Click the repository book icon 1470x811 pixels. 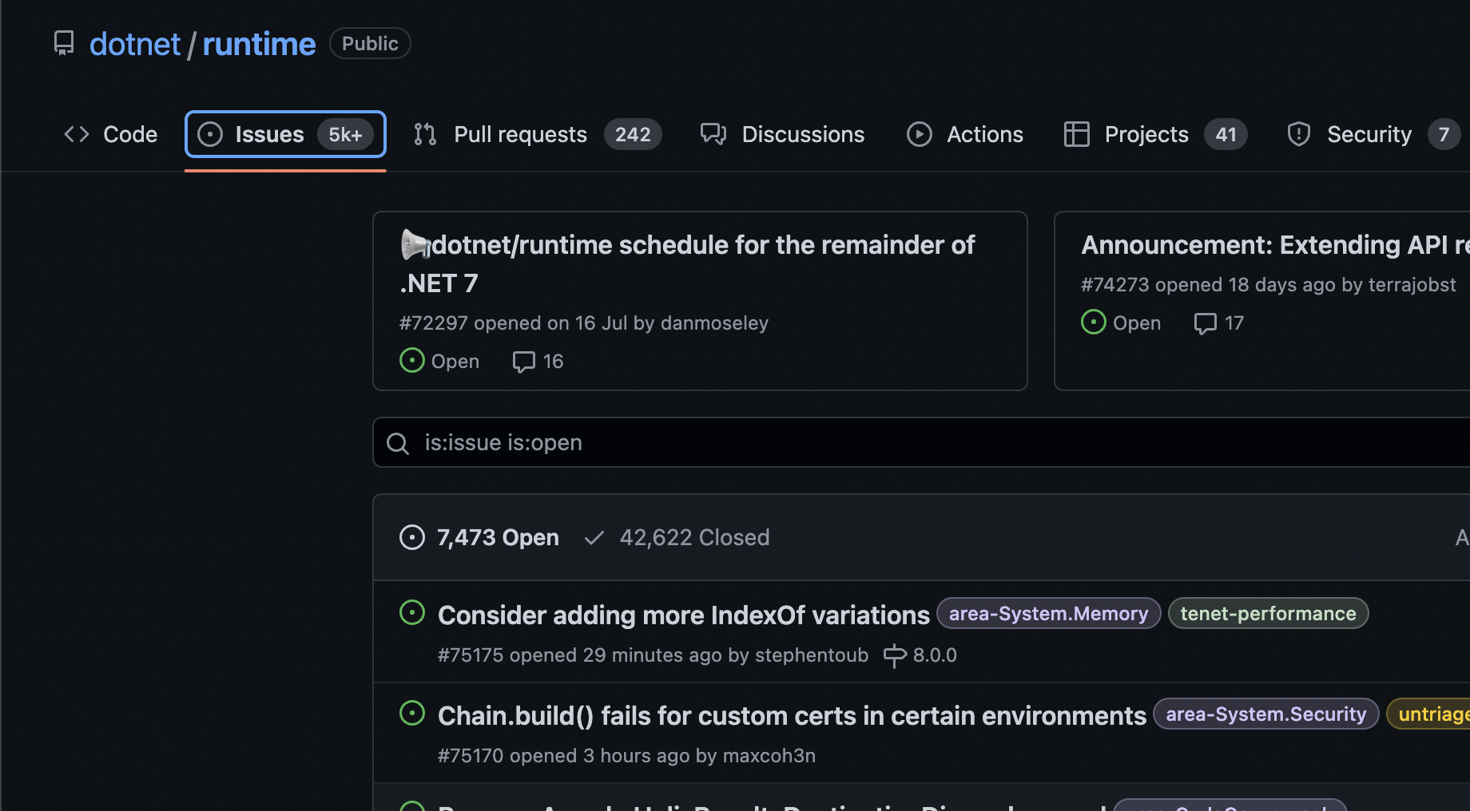(x=64, y=43)
